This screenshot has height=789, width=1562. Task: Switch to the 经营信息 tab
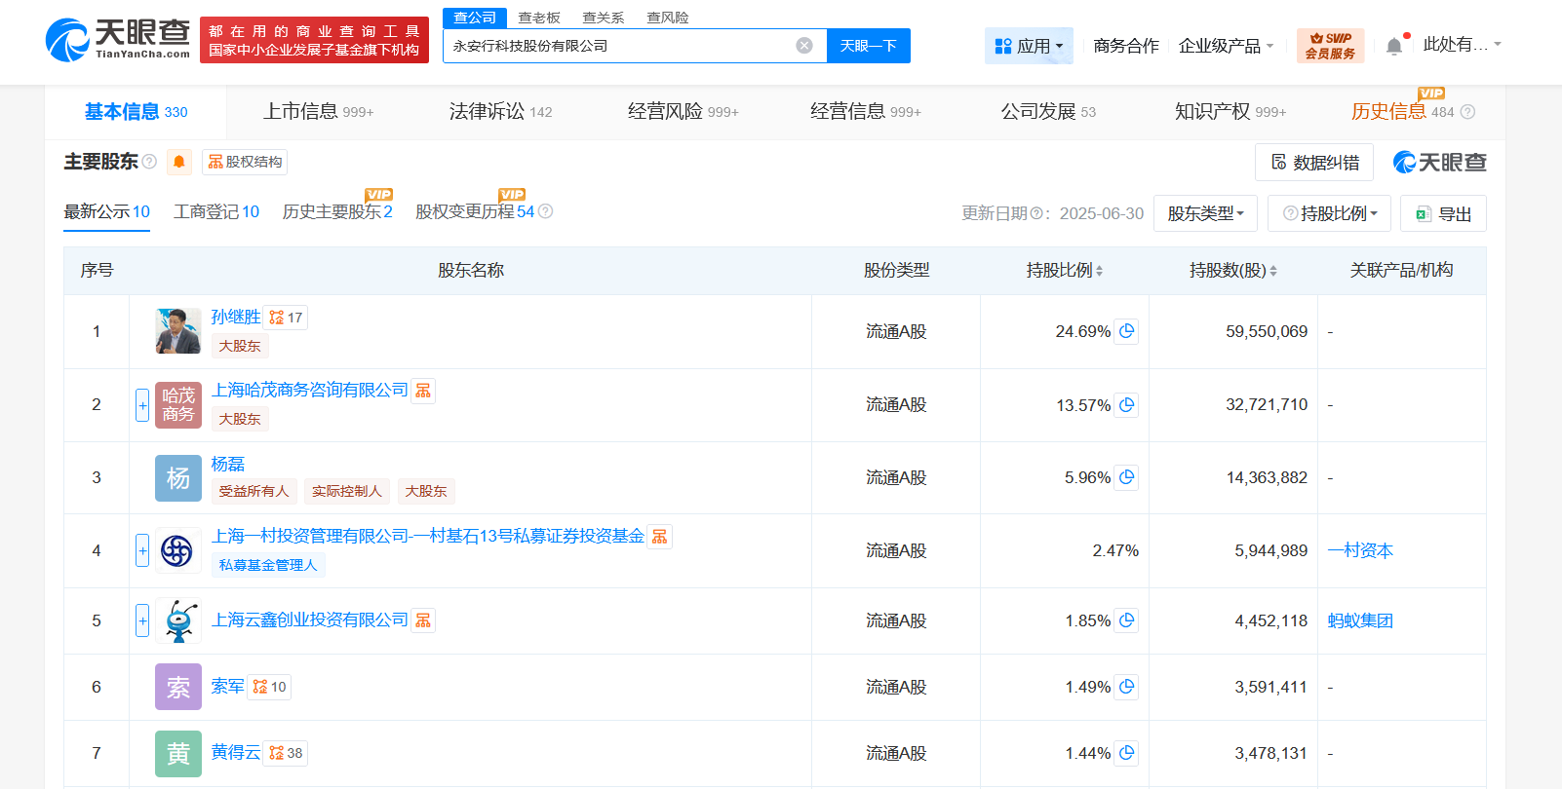tap(865, 112)
